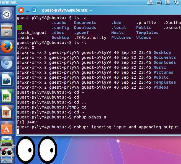Viewport: 181px width, 164px height.
Task: Click the terminal cursor block on the last line
Action: [x=18, y=132]
